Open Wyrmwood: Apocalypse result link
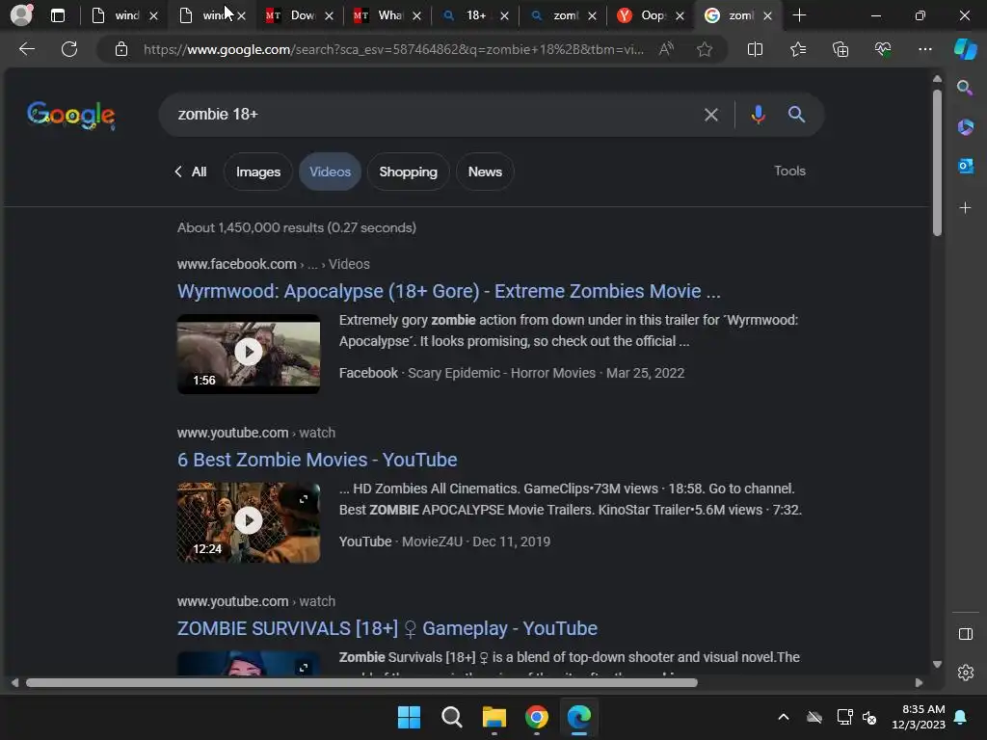Screen dimensions: 987x740 click(449, 291)
